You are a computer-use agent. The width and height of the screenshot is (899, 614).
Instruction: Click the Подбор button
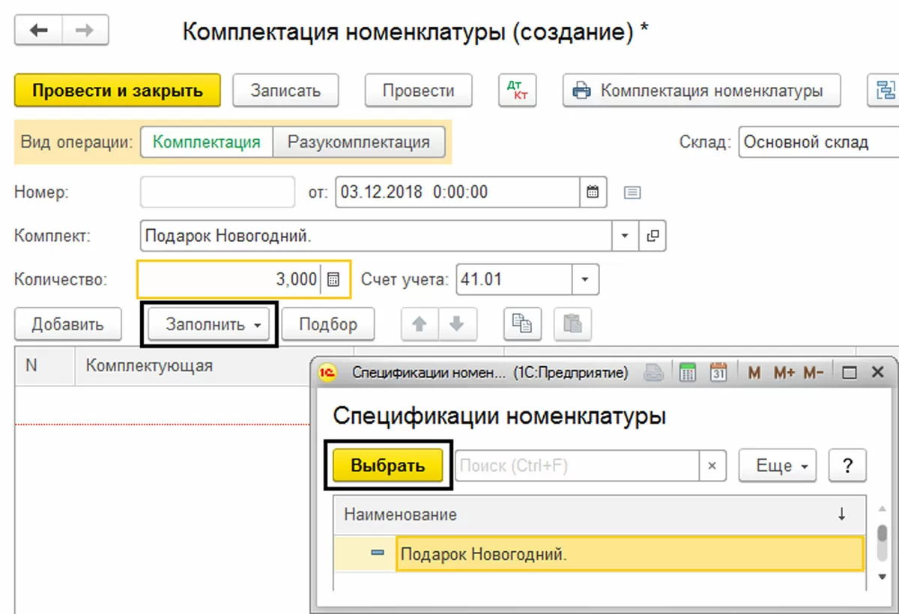pyautogui.click(x=328, y=324)
